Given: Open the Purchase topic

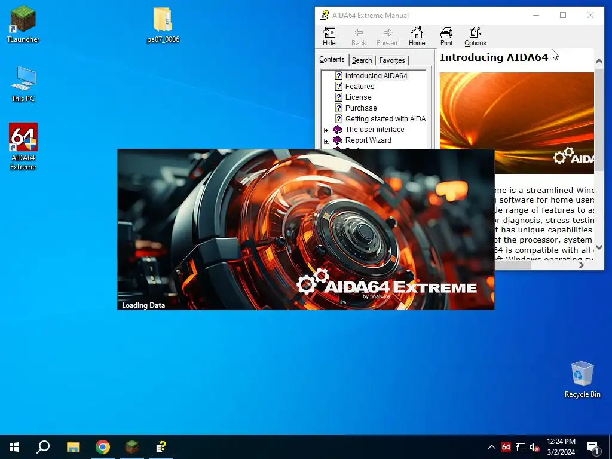Looking at the screenshot, I should point(360,108).
